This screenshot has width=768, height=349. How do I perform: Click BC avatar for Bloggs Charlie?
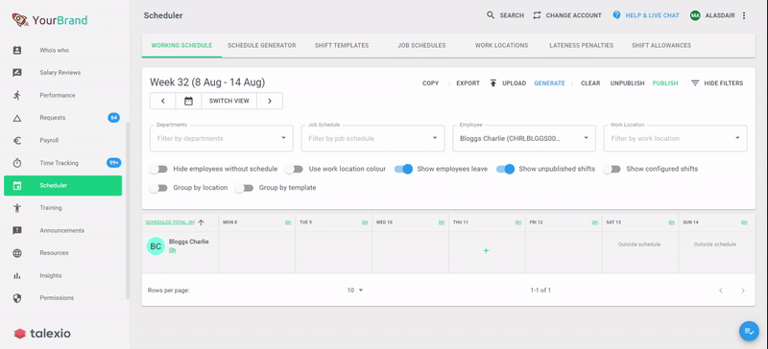156,246
